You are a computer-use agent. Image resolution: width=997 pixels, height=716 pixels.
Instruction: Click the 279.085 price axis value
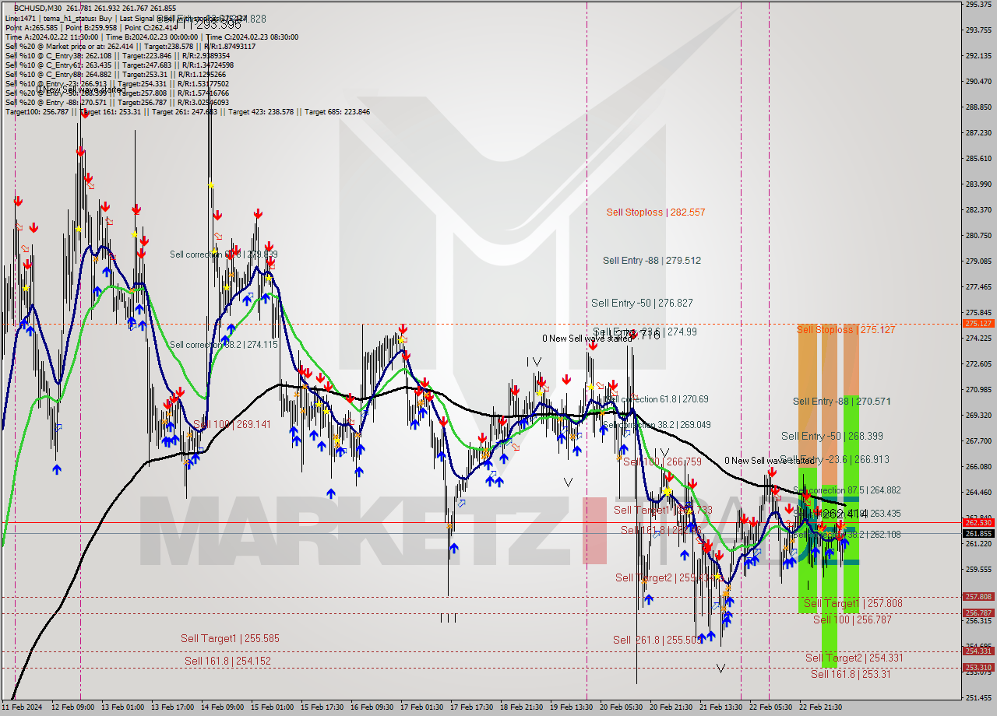pyautogui.click(x=978, y=261)
